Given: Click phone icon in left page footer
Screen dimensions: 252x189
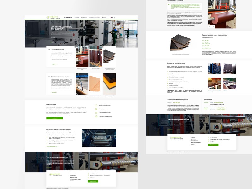Looking at the screenshot, I should [x=88, y=174].
